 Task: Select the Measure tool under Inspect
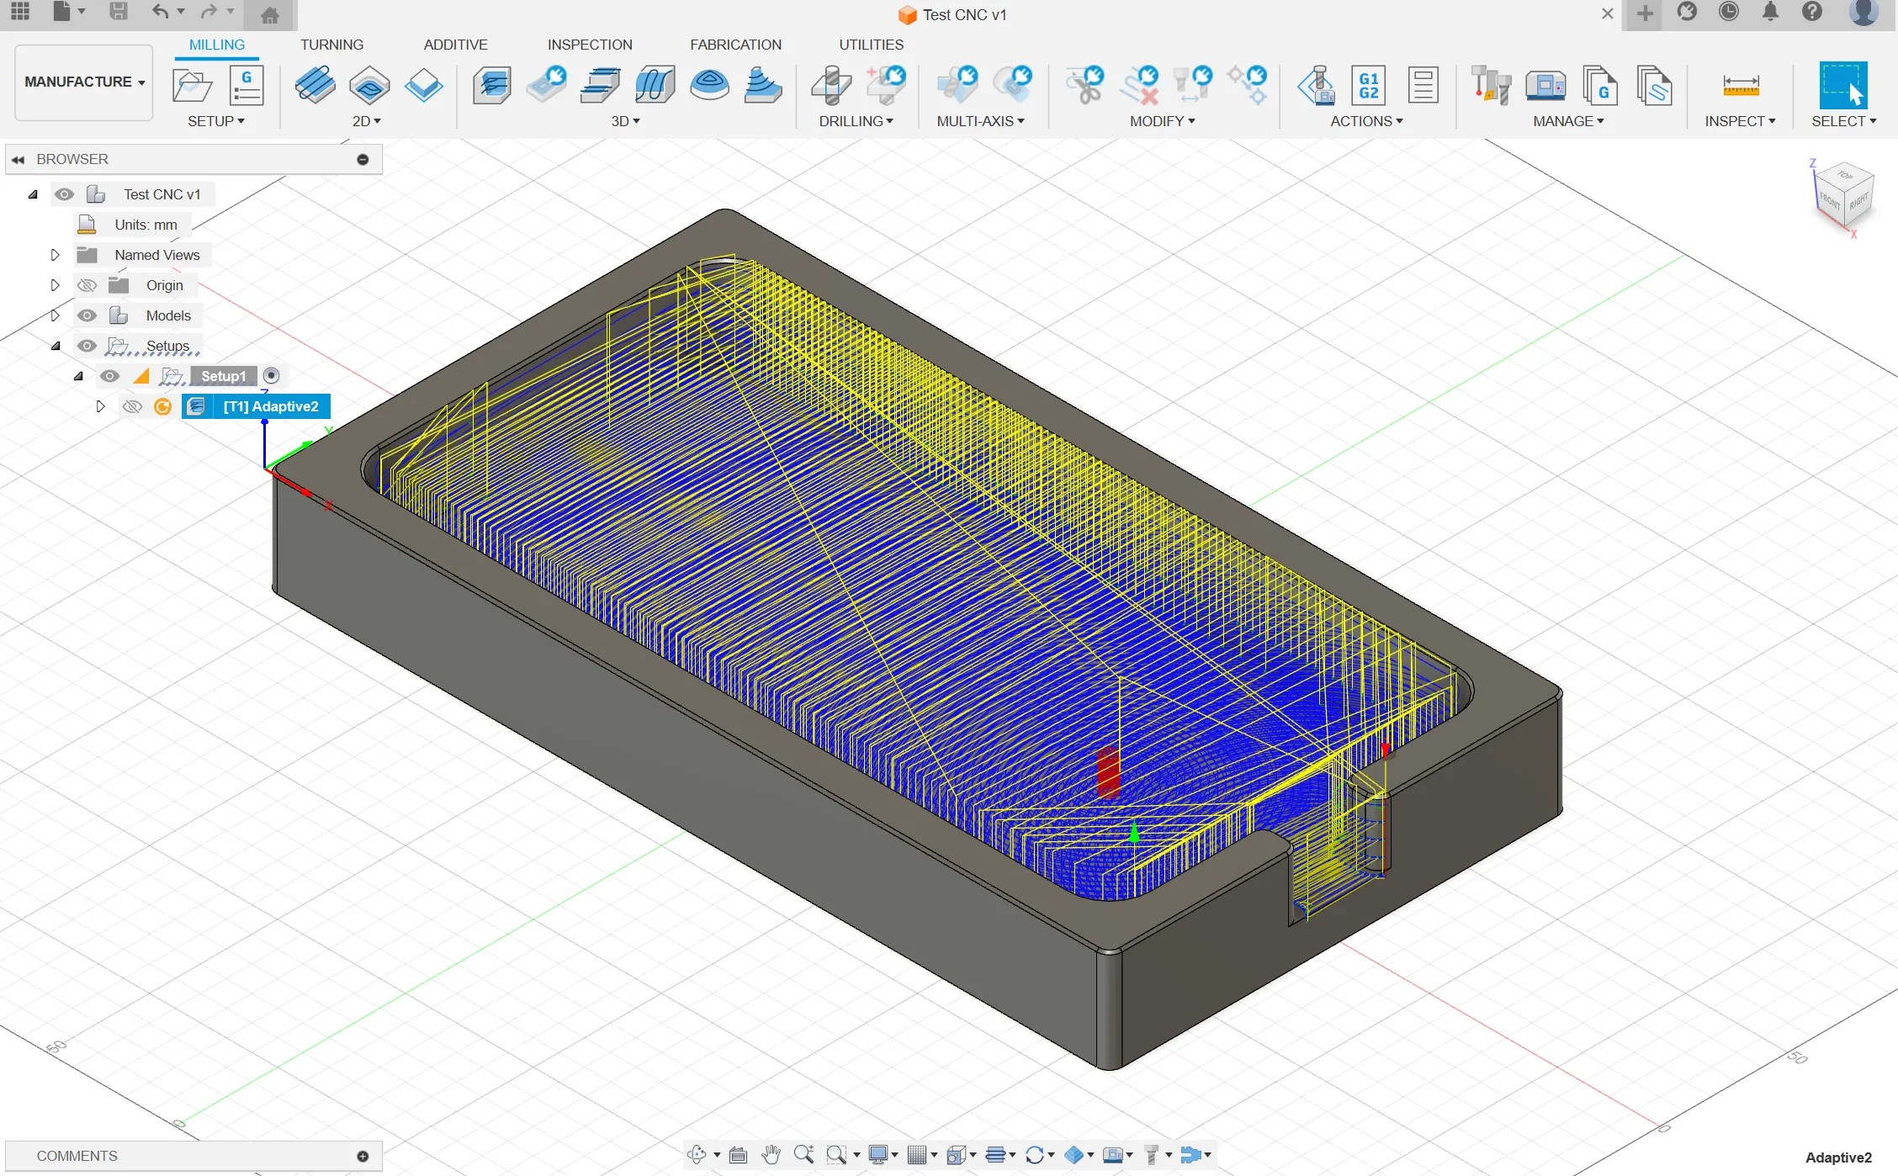tap(1740, 84)
